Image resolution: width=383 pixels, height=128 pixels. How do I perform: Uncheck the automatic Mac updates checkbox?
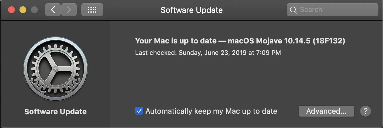139,111
